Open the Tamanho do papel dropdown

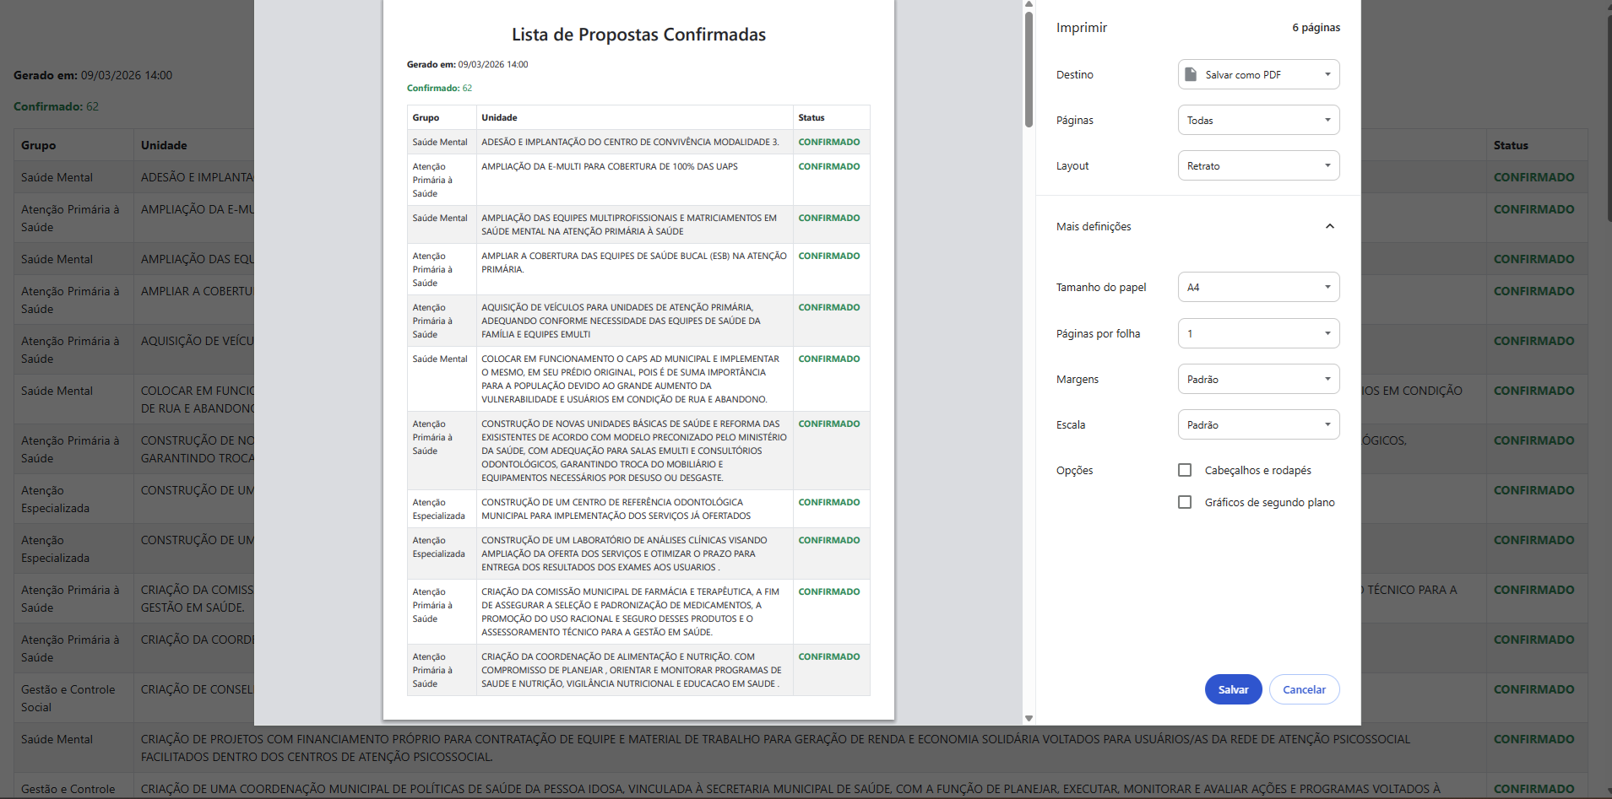click(1257, 287)
